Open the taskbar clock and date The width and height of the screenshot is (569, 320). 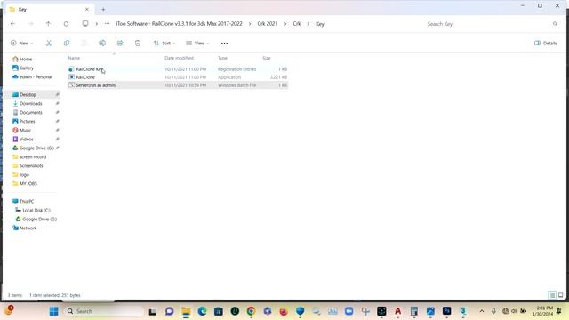pyautogui.click(x=542, y=311)
